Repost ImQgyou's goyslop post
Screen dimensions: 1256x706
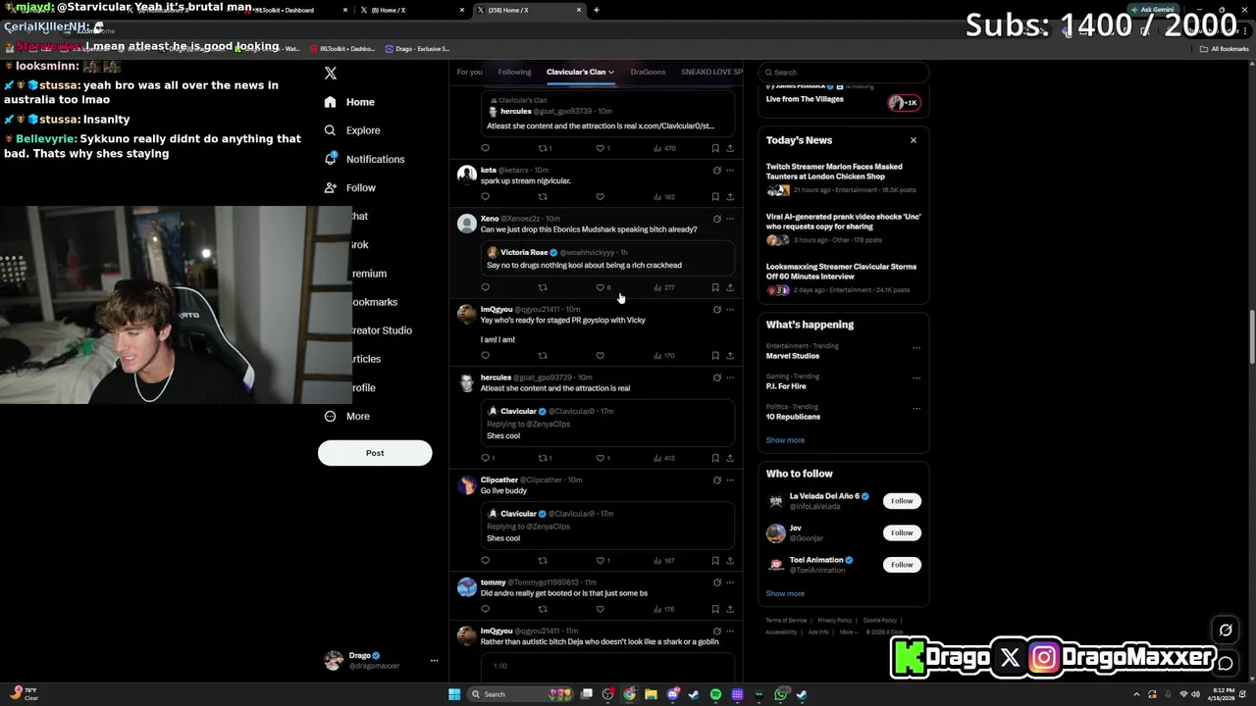click(543, 356)
